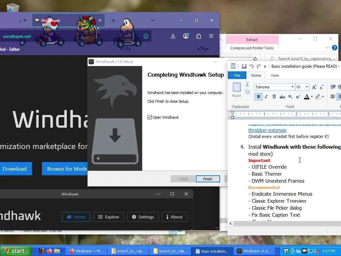Apply the text highlight color pen in WordPad
The image size is (341, 256).
[x=317, y=97]
